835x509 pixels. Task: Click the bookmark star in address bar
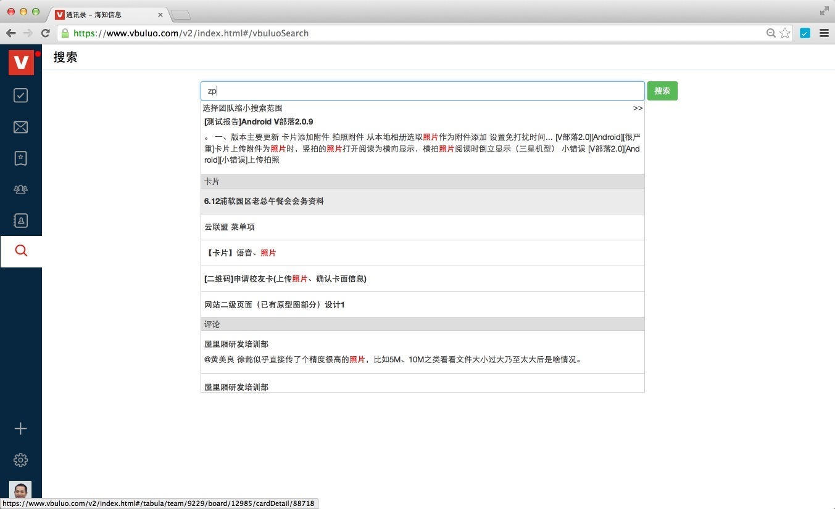click(x=785, y=33)
